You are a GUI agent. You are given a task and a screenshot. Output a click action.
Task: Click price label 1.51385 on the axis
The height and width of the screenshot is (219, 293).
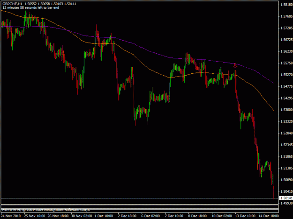[286, 168]
